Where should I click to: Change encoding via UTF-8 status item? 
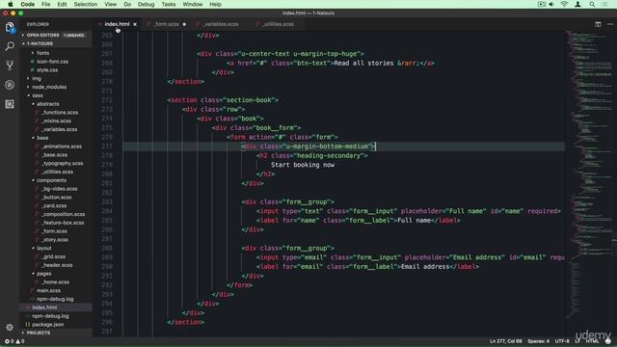(x=562, y=341)
